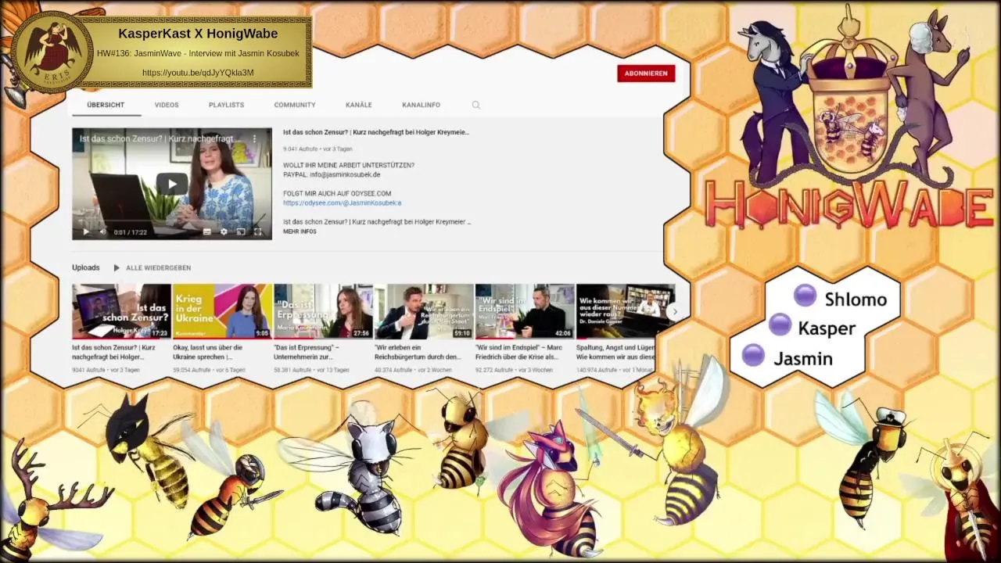Click the 0:01 / 17:22 time display
This screenshot has height=563, width=1001.
tap(131, 232)
